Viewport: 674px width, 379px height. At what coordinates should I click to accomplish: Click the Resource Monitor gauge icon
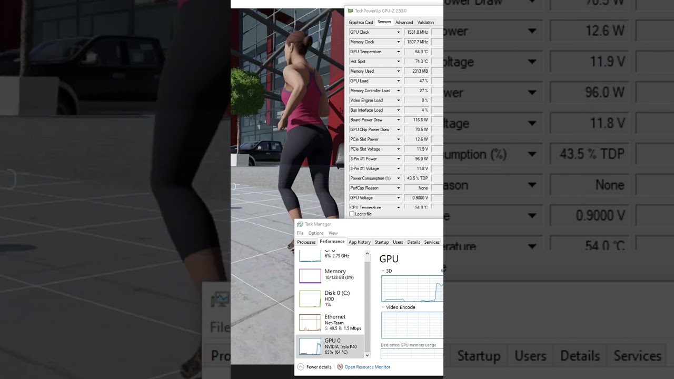[x=340, y=367]
